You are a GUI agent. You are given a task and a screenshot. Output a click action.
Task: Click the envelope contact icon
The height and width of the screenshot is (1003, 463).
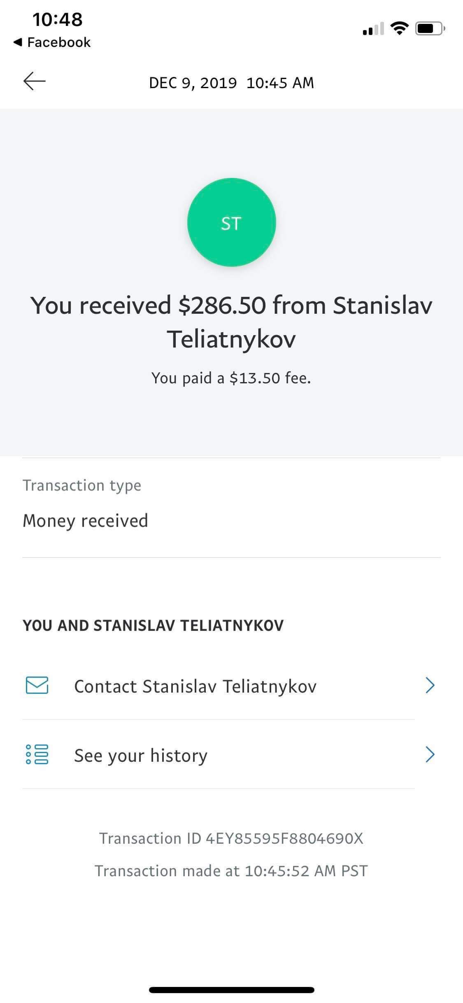tap(37, 686)
